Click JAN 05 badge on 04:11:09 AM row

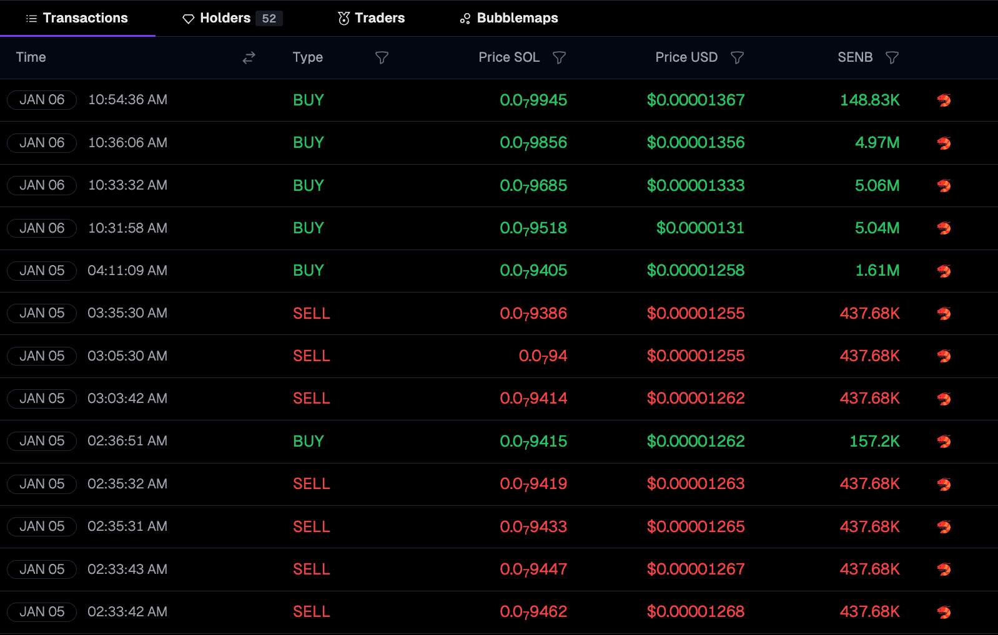click(x=42, y=271)
